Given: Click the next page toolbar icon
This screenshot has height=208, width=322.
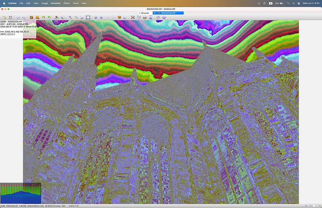Looking at the screenshot, I should point(113,17).
